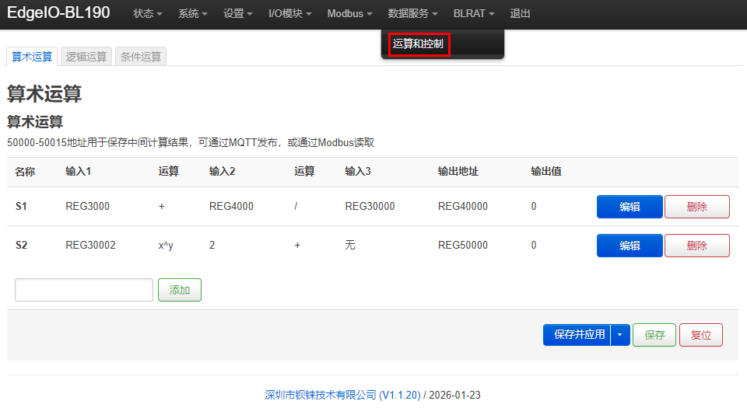
Task: Select REG40000 output address cell
Action: (462, 207)
